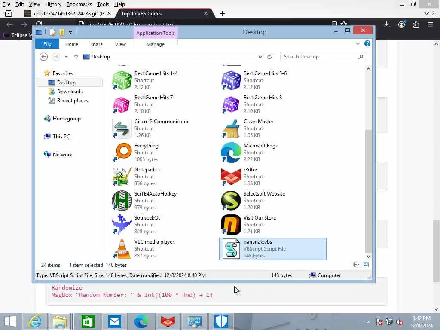The width and height of the screenshot is (440, 330).
Task: Refresh the Desktop folder view
Action: click(269, 57)
